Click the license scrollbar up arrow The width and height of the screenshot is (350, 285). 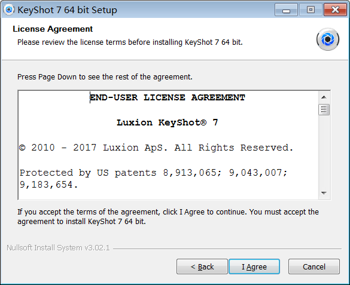coord(324,97)
